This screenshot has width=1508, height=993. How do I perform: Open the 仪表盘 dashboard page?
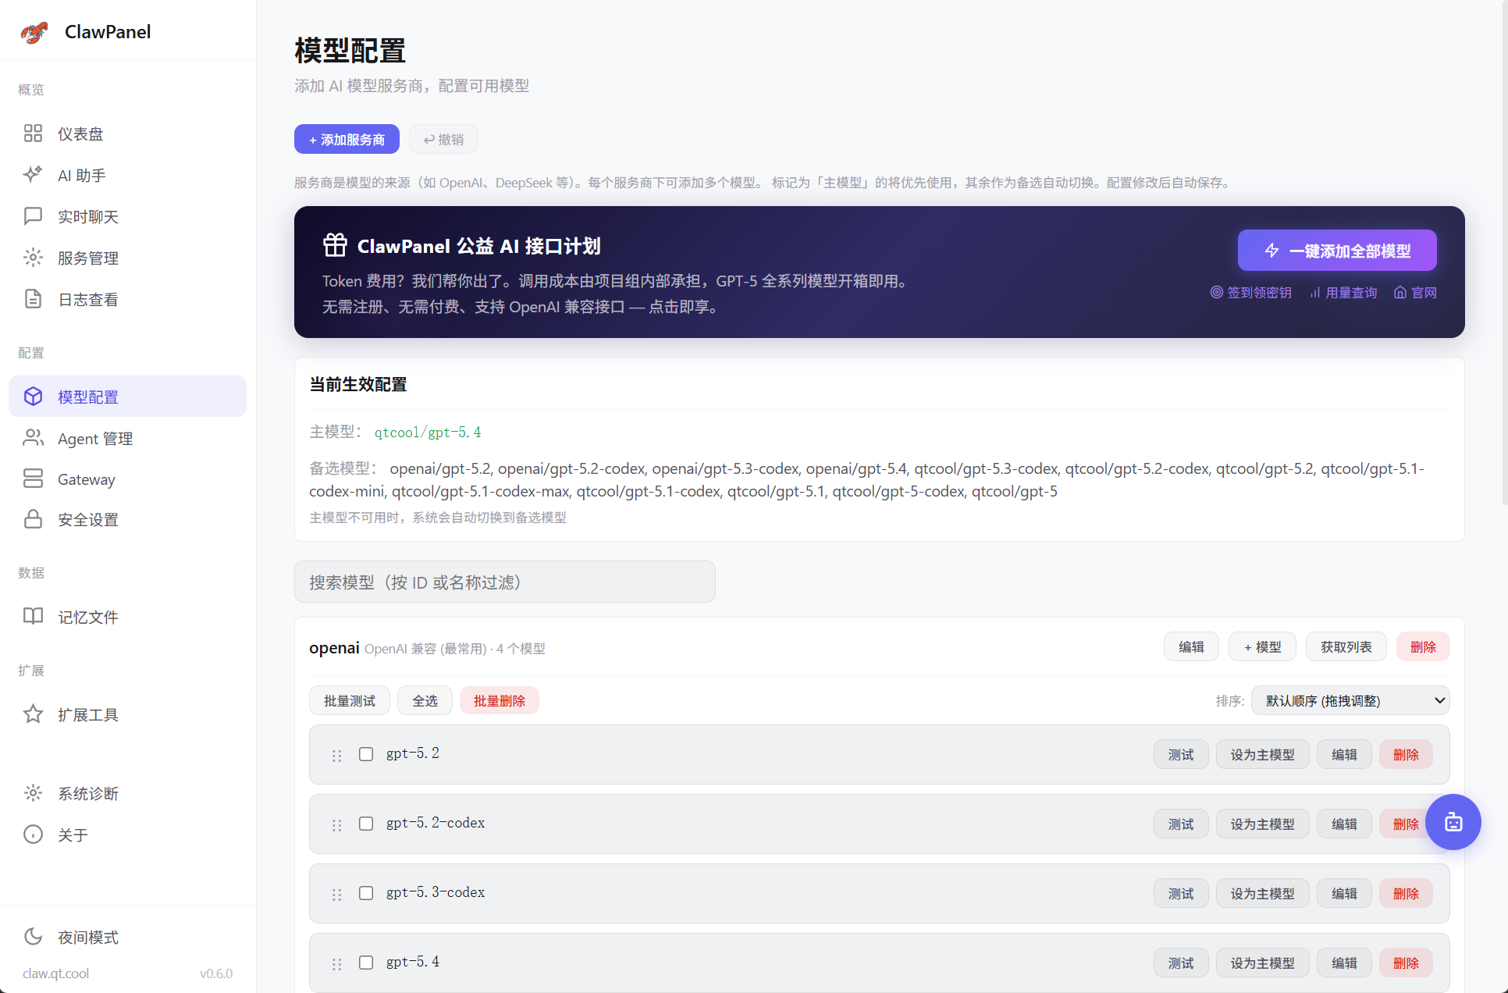80,133
